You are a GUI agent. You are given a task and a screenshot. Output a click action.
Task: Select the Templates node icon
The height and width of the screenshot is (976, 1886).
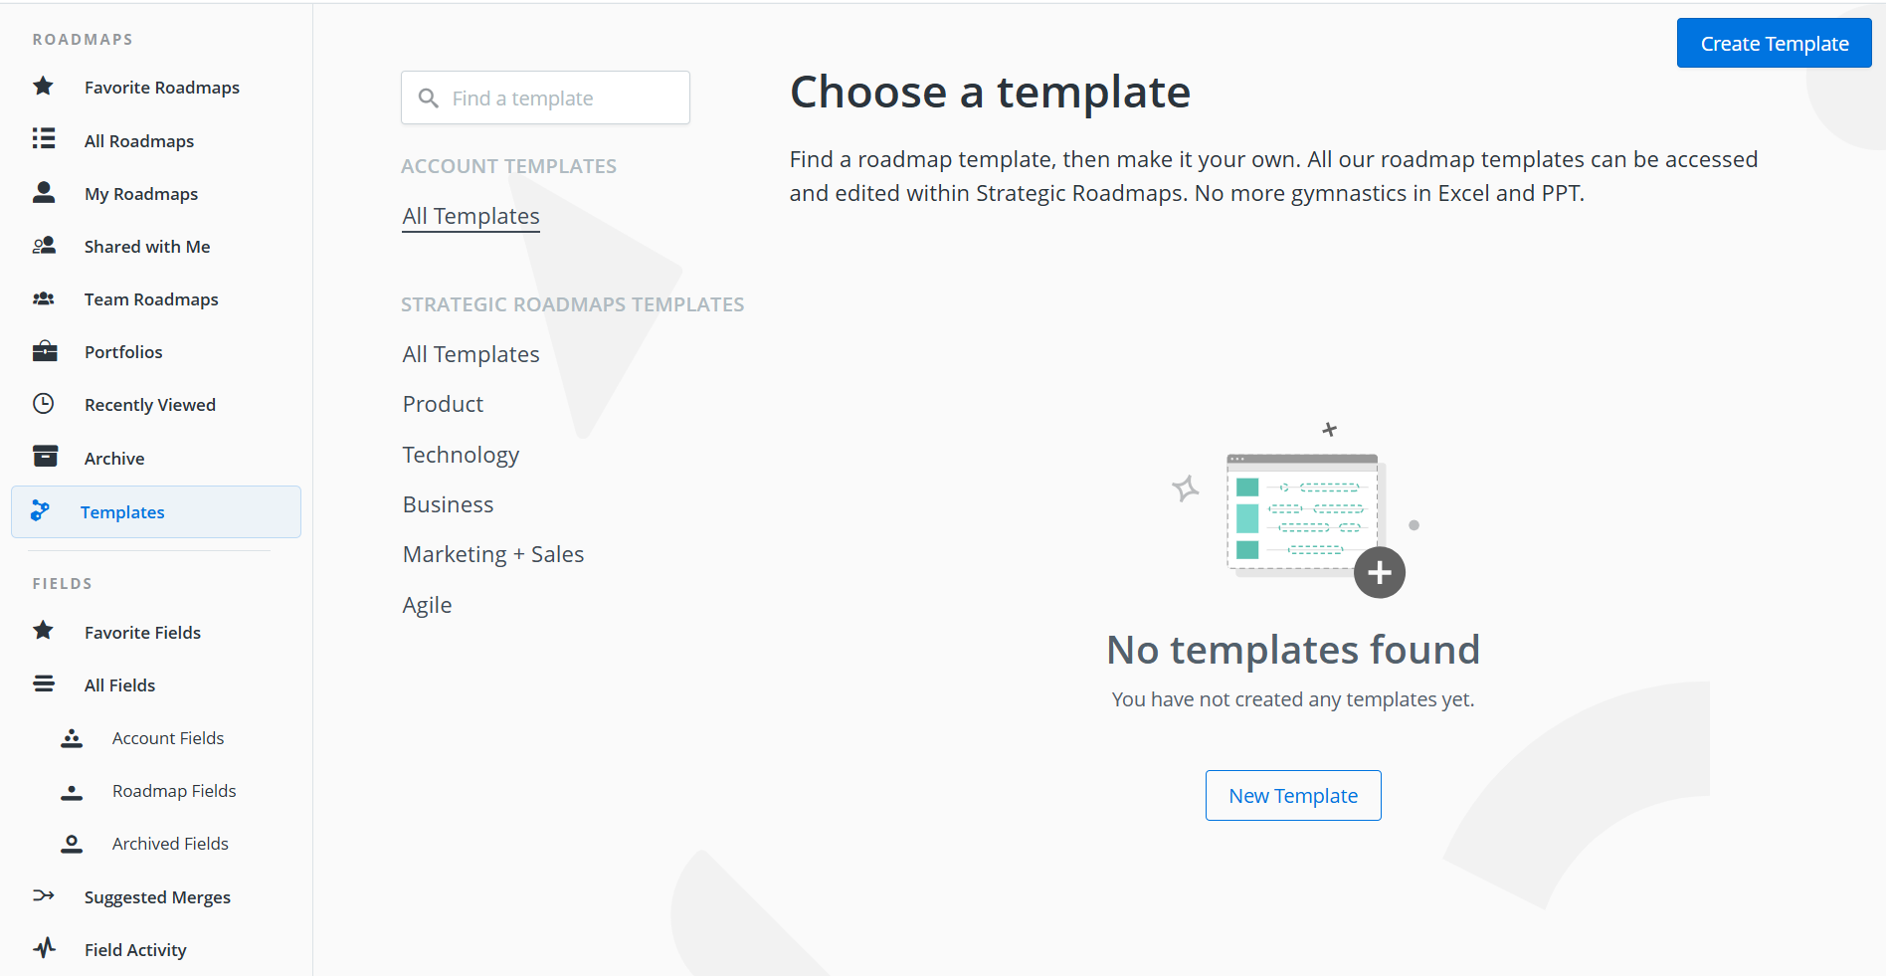point(40,510)
